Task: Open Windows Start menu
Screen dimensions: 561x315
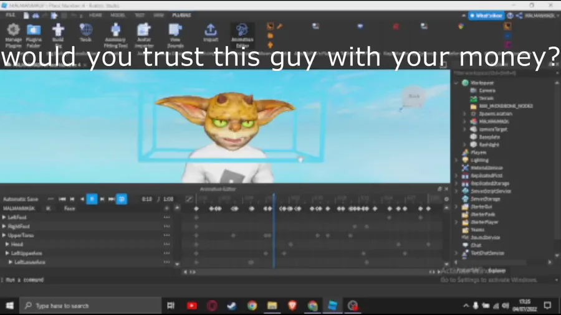Action: click(9, 306)
